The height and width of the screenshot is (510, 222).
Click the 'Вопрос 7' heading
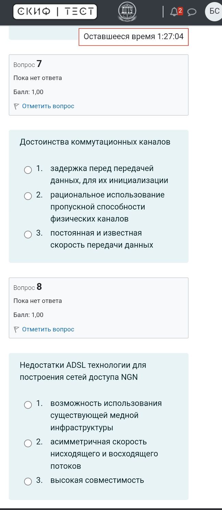28,64
